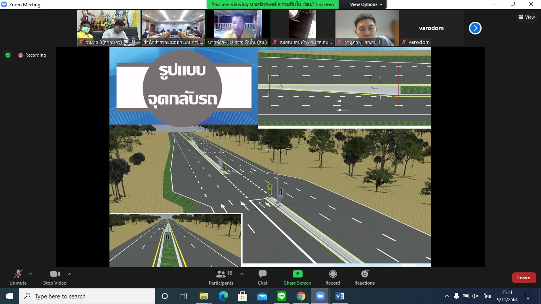Switch layout using View button
Image resolution: width=541 pixels, height=304 pixels.
coord(526,17)
